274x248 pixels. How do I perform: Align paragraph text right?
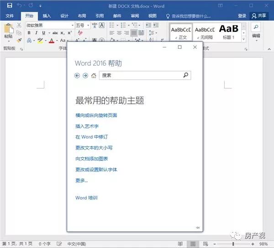point(126,33)
